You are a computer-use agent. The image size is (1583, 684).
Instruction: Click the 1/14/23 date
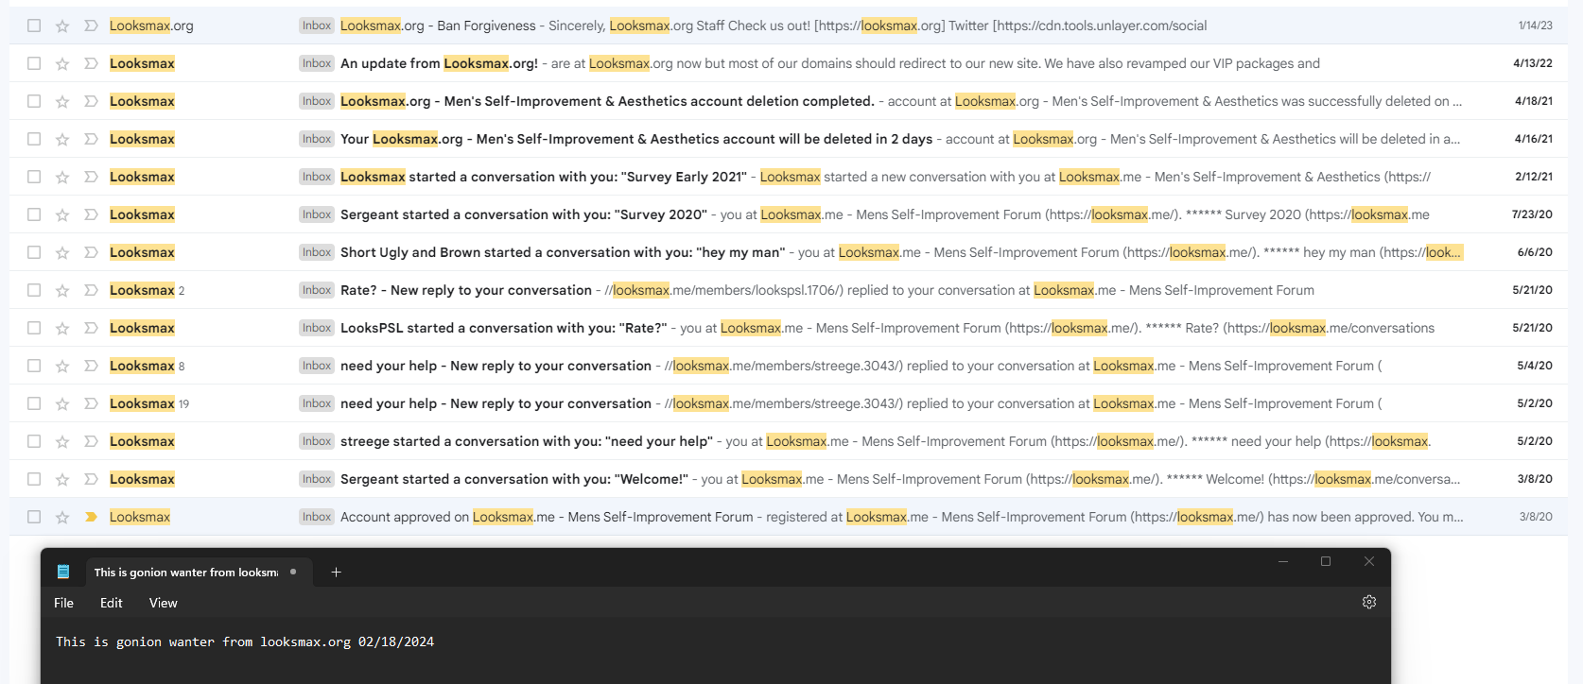coord(1535,26)
